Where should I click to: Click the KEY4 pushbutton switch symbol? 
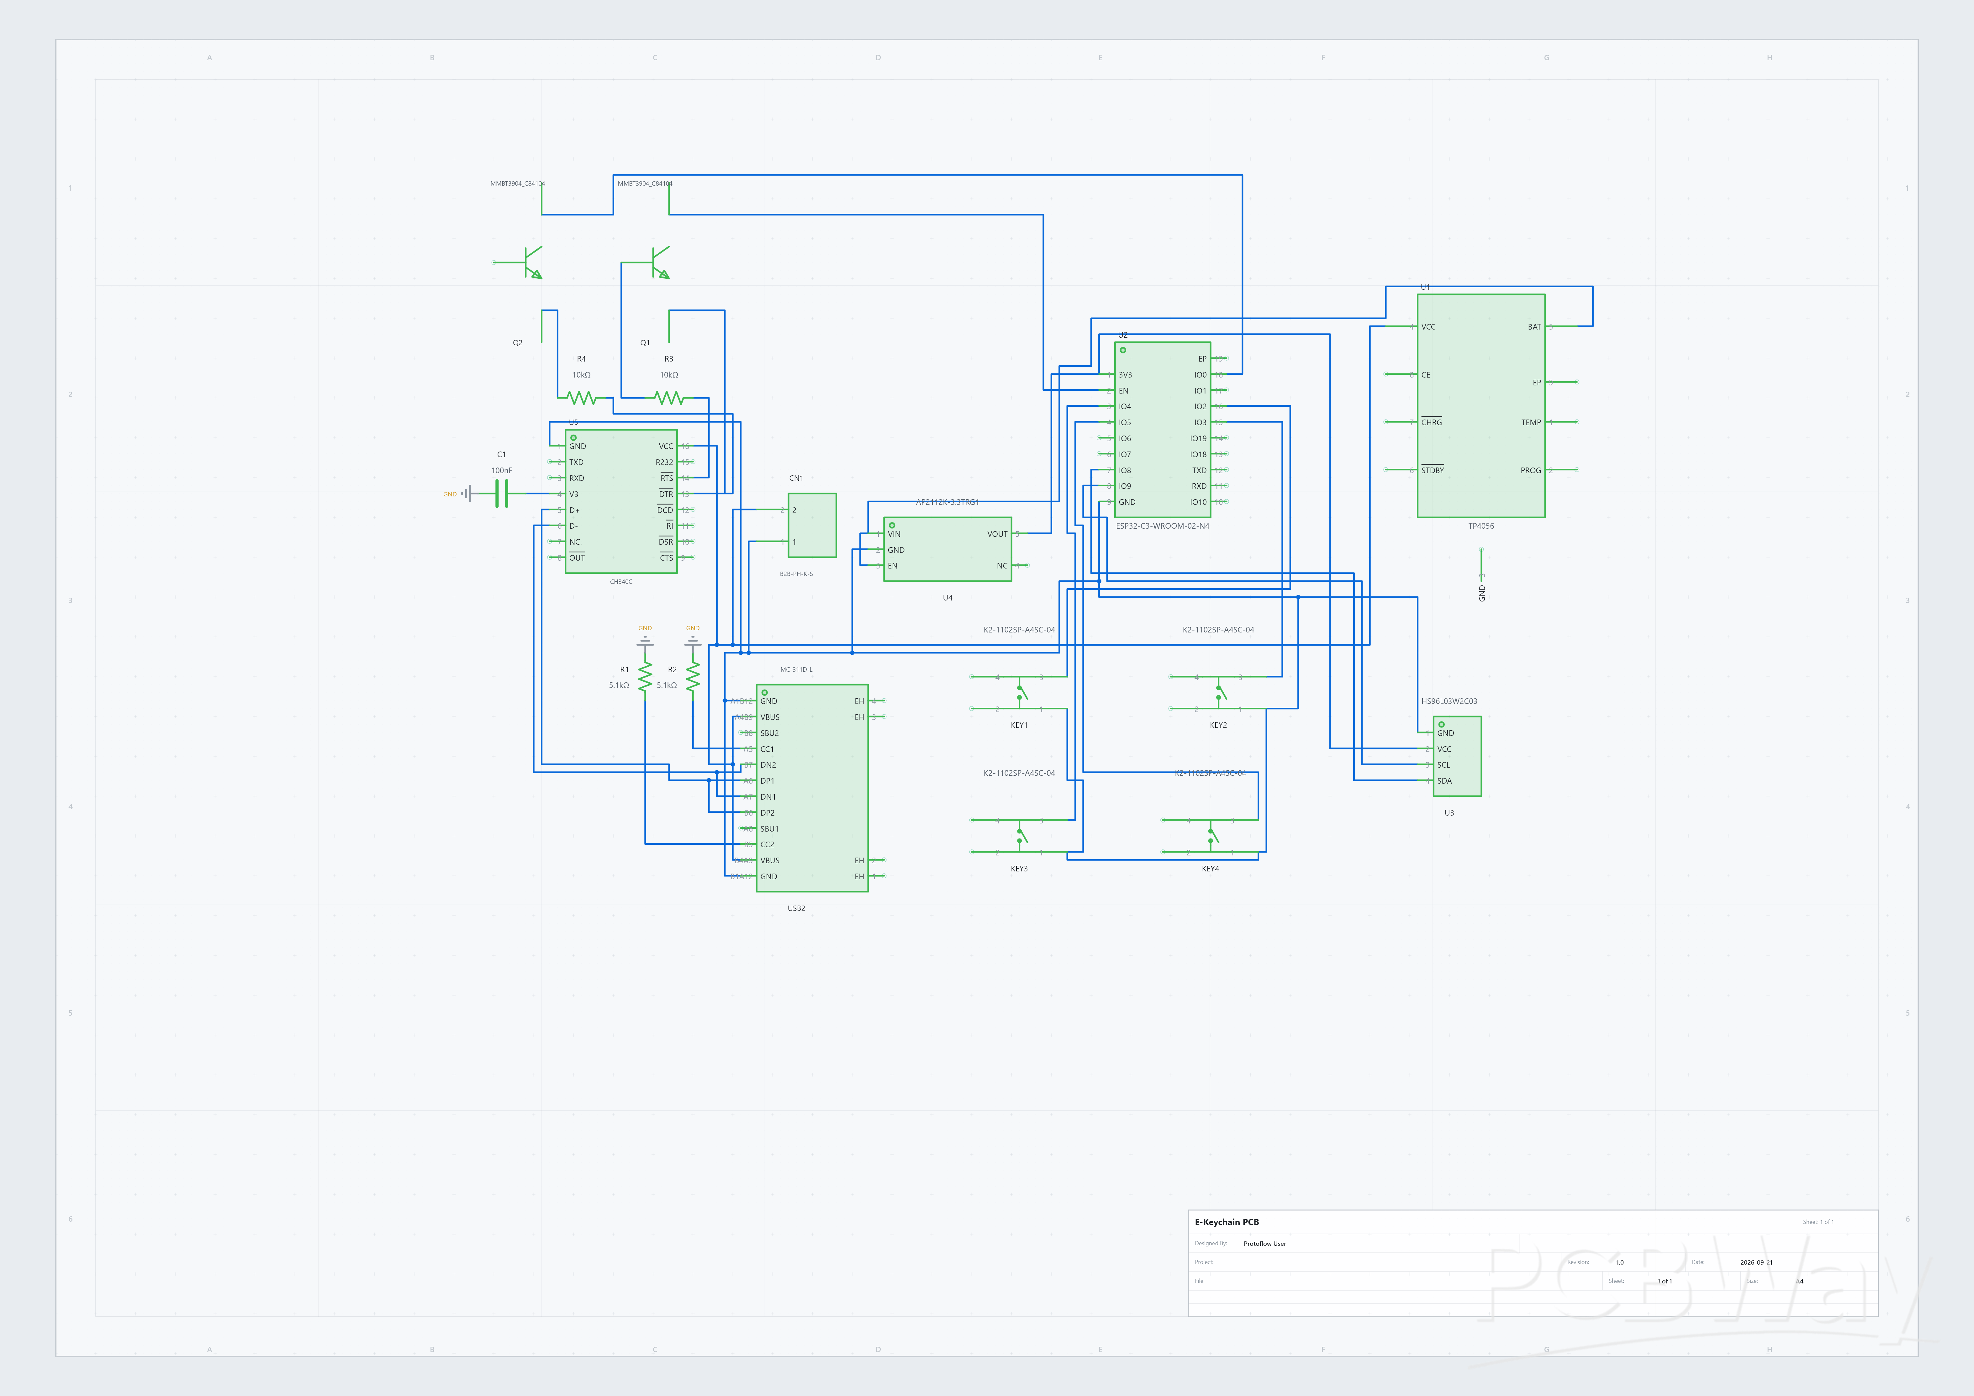(x=1211, y=836)
